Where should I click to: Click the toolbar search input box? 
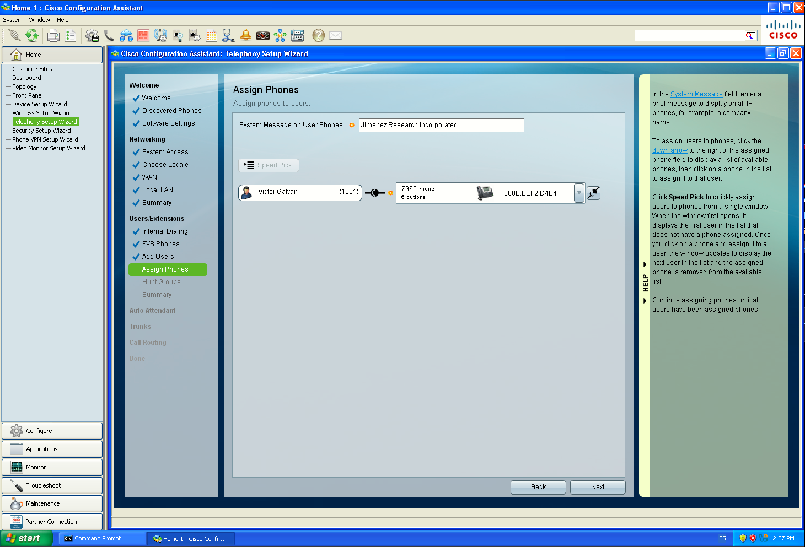point(690,36)
